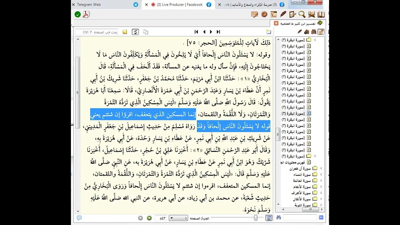Image resolution: width=400 pixels, height=225 pixels.
Task: Open the magnifying glass search tool
Action: click(x=302, y=14)
